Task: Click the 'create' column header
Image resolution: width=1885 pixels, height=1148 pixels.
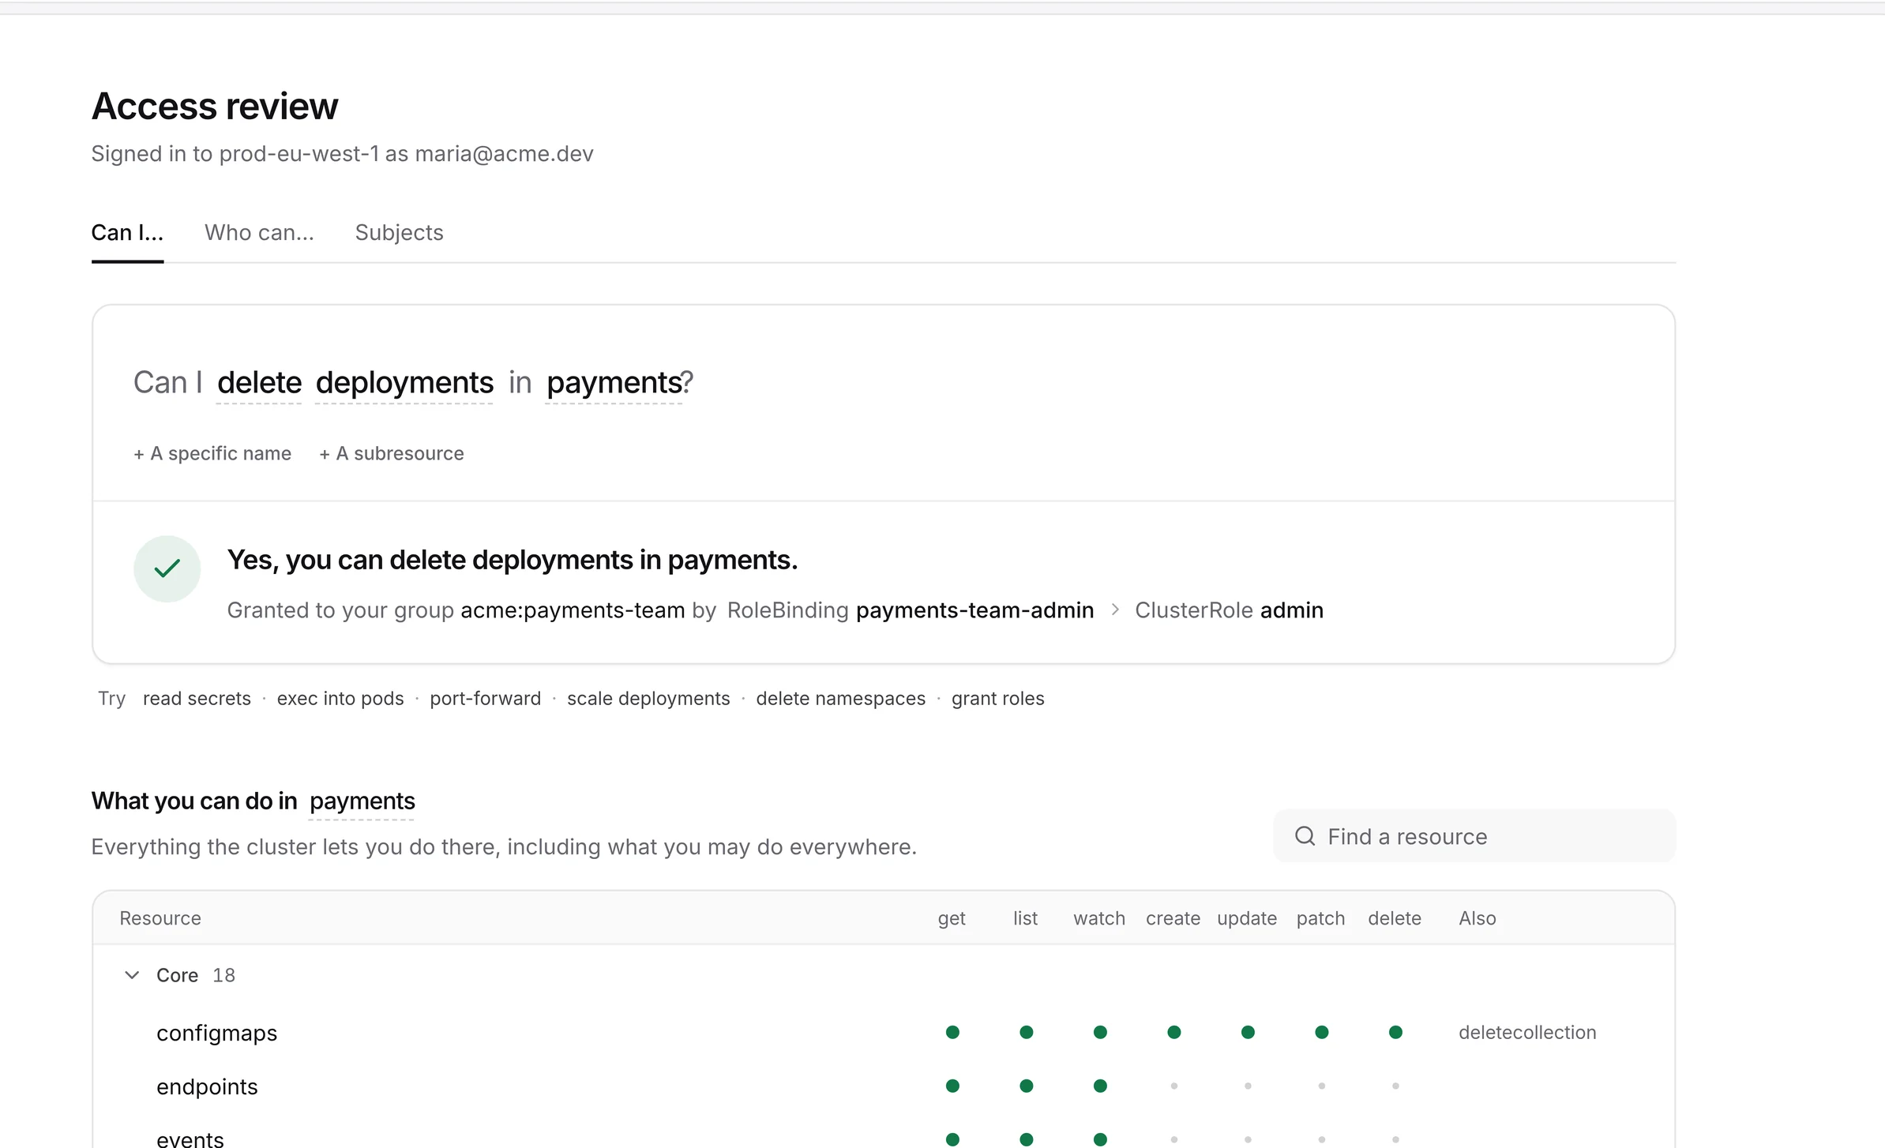Action: pos(1173,918)
